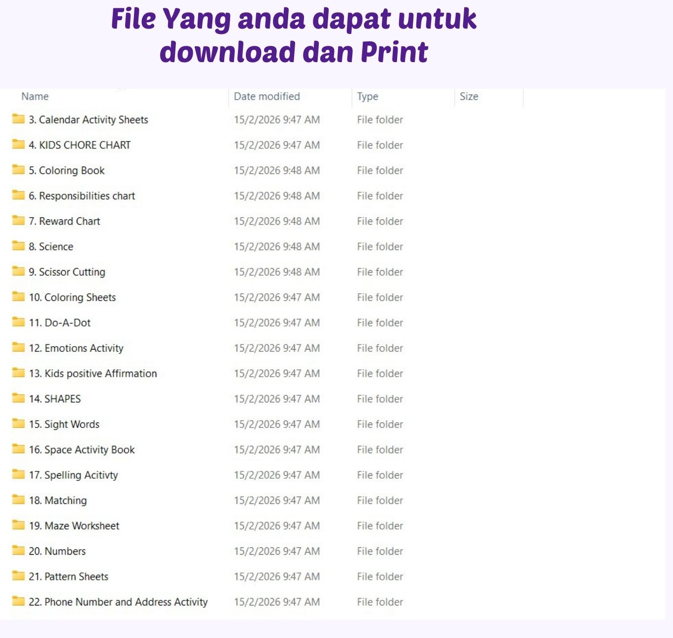Click 'File folder' type in Sight Words row
This screenshot has height=638, width=673.
380,425
